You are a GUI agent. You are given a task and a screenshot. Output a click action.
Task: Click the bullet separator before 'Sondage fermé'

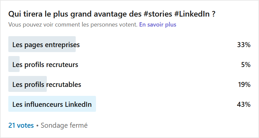tap(37, 126)
